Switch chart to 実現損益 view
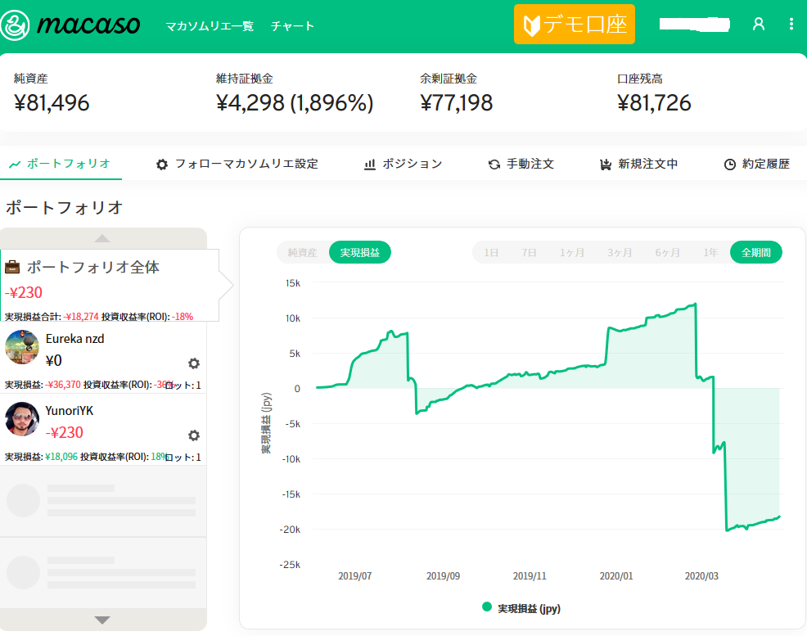This screenshot has width=807, height=636. [360, 253]
